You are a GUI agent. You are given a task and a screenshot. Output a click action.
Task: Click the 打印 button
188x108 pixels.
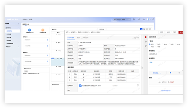point(162,32)
